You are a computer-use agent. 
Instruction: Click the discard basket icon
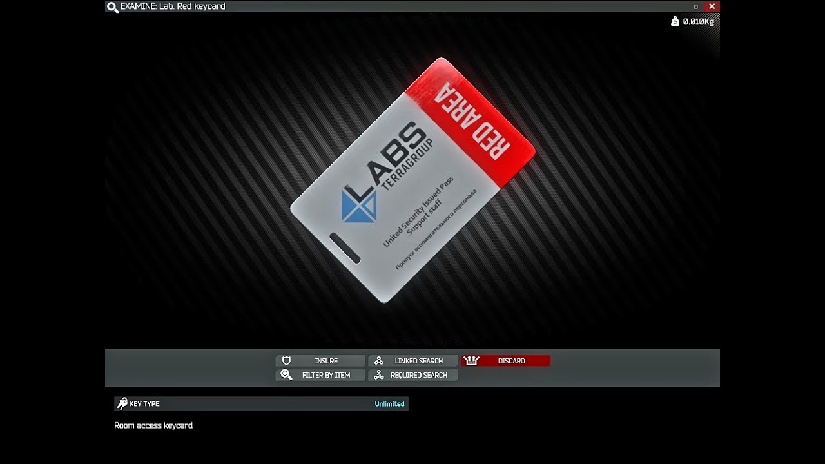[471, 361]
